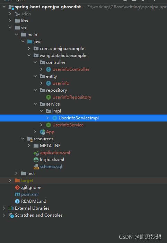The height and width of the screenshot is (243, 167).
Task: Expand Scratches and Consoles node
Action: click(x=4, y=215)
